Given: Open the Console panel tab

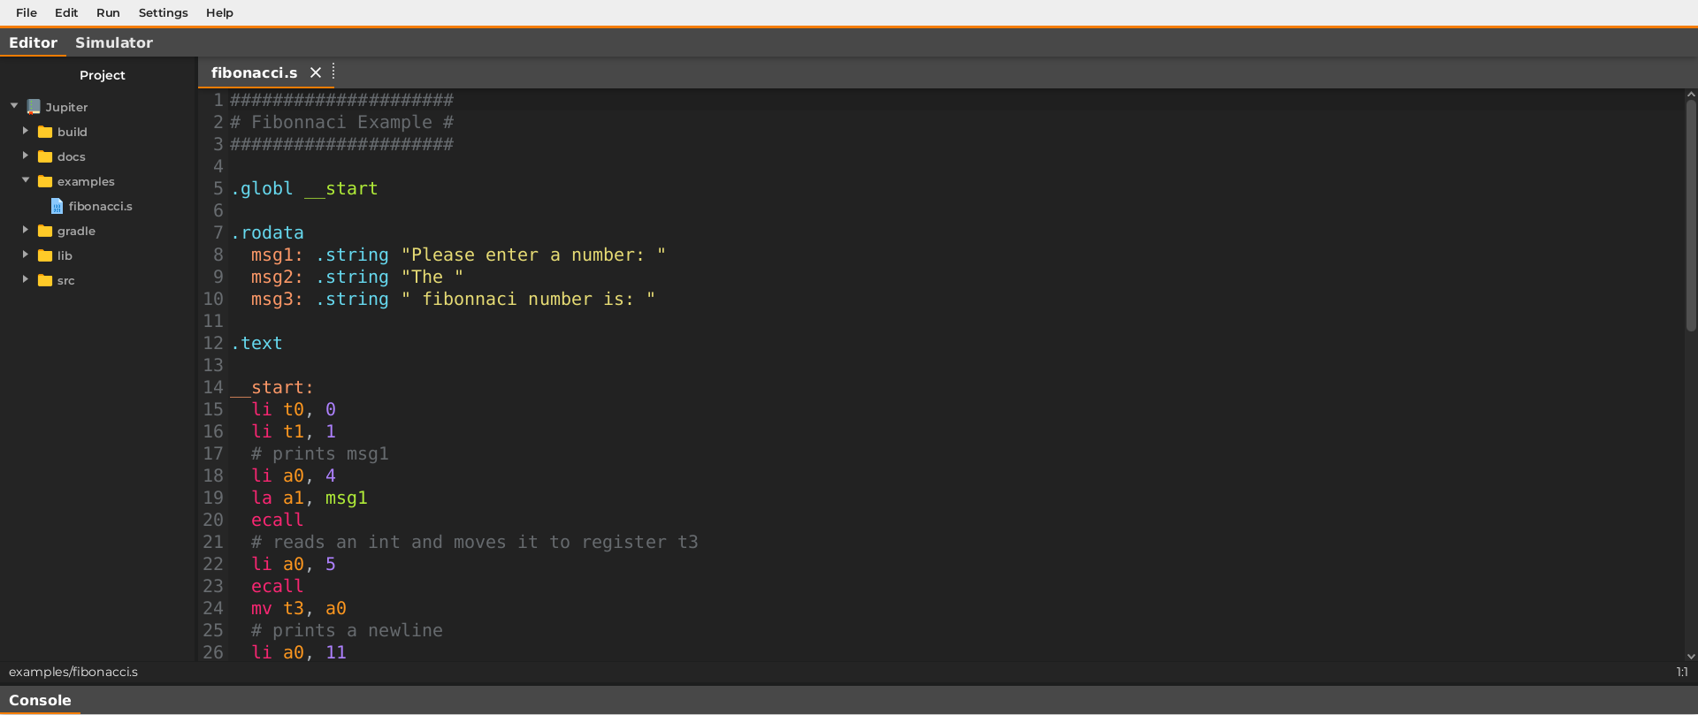Looking at the screenshot, I should pyautogui.click(x=40, y=700).
